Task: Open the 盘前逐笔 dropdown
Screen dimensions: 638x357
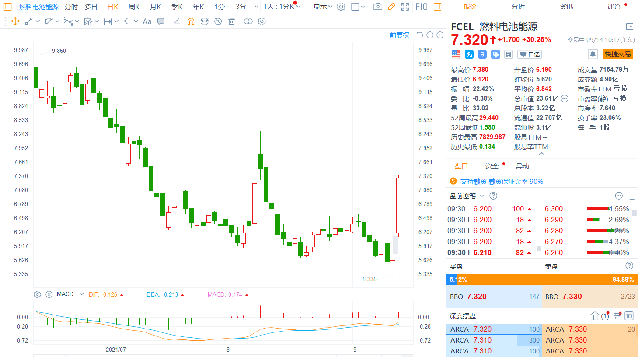Action: pos(482,196)
